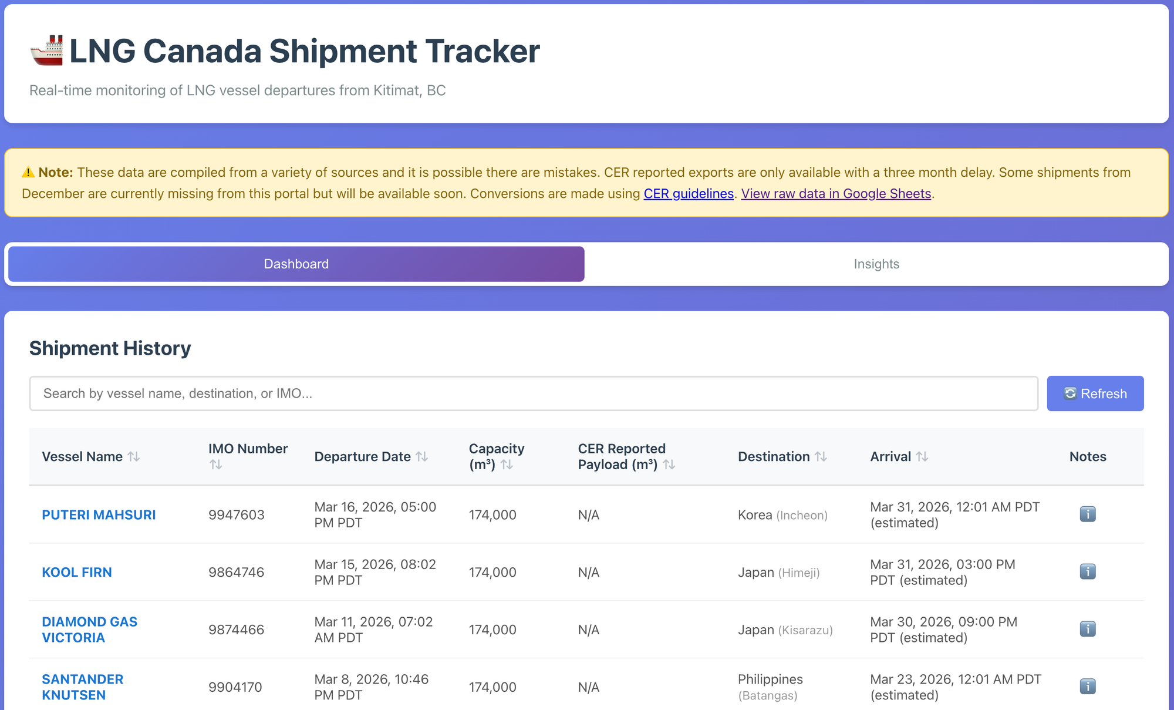Focus the vessel search field
Screen dimensions: 1174x710
point(534,393)
